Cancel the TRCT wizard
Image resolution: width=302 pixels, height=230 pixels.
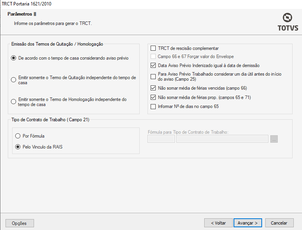[279, 223]
